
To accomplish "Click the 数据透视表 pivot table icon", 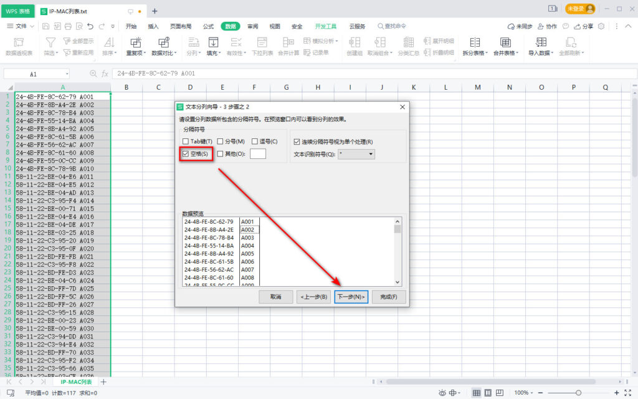I will tap(19, 42).
